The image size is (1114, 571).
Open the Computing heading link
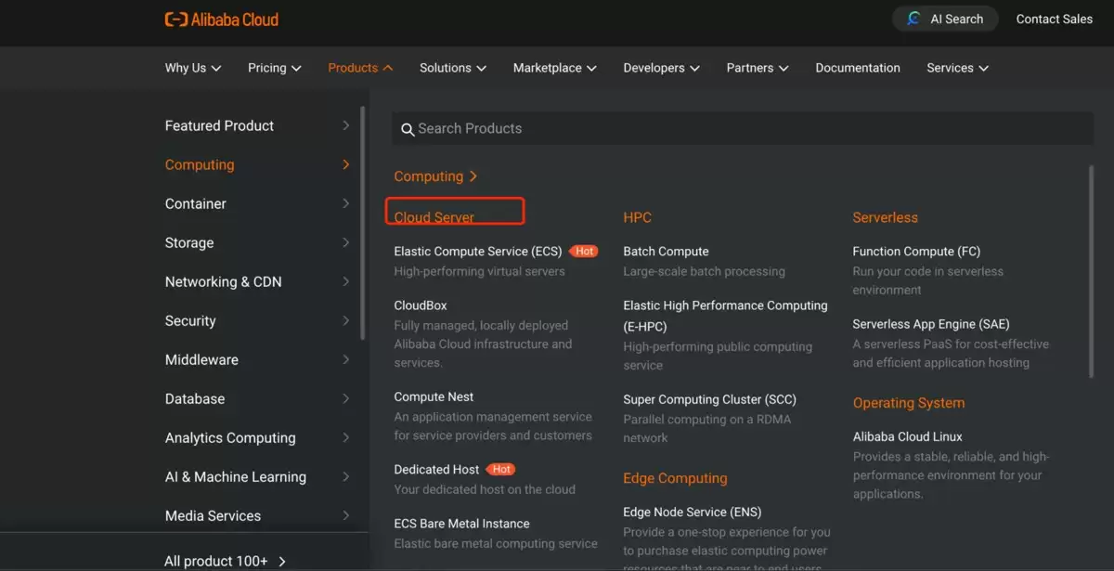(x=435, y=176)
